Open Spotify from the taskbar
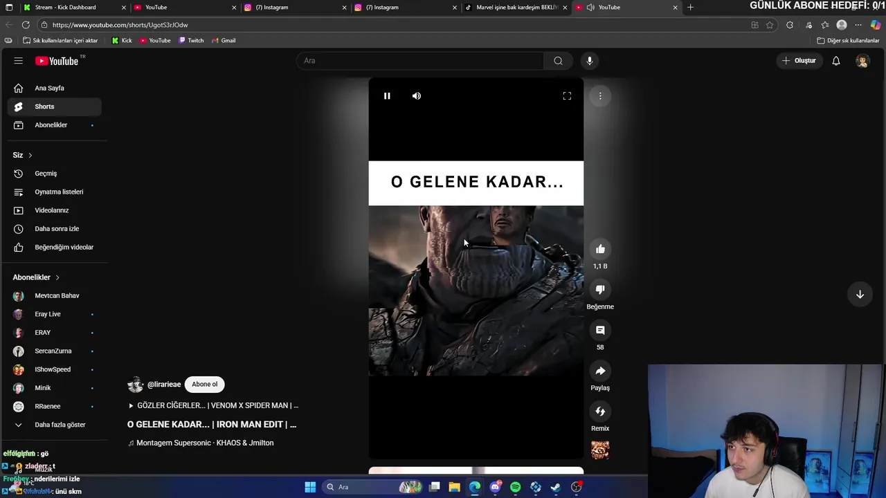886x498 pixels. pos(515,487)
